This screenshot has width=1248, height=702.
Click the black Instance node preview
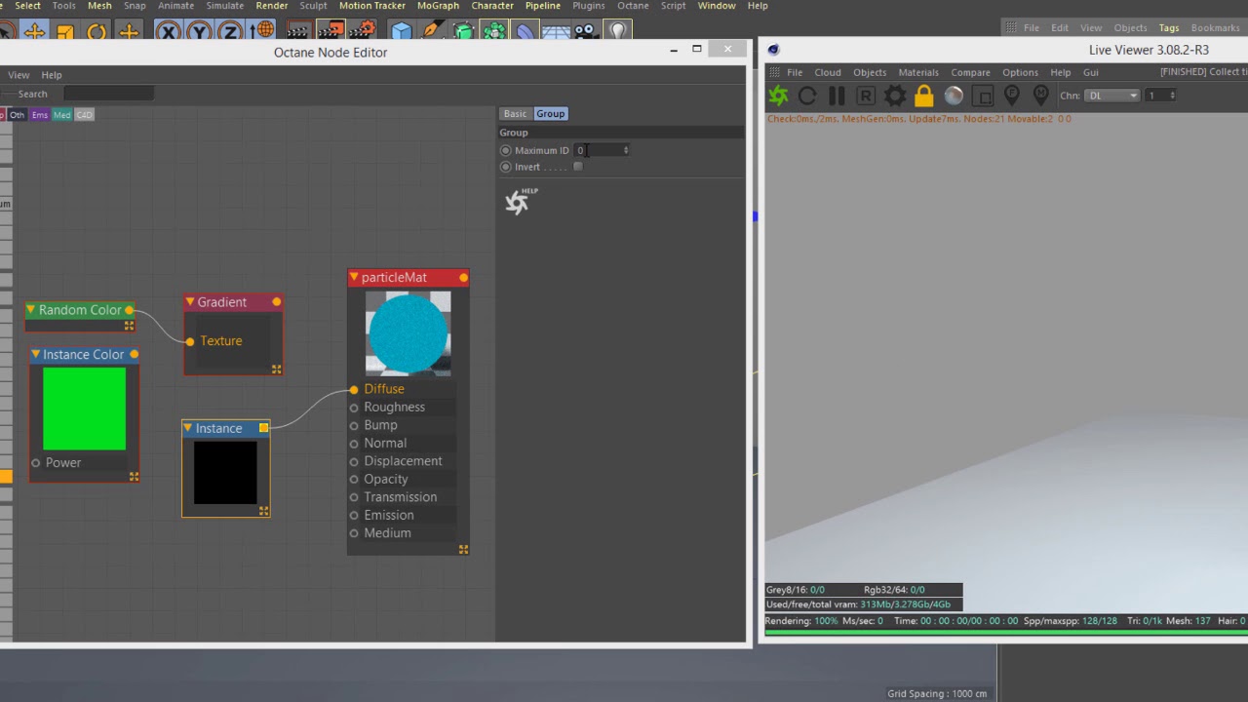[225, 473]
